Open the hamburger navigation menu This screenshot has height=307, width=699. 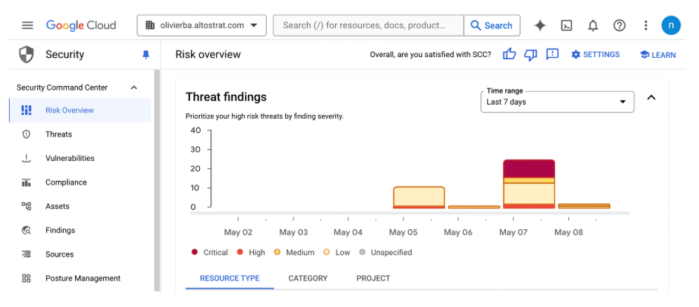click(27, 25)
